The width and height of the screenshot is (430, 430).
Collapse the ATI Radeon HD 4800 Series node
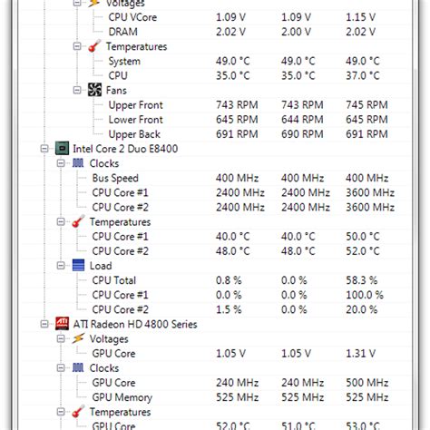44,324
